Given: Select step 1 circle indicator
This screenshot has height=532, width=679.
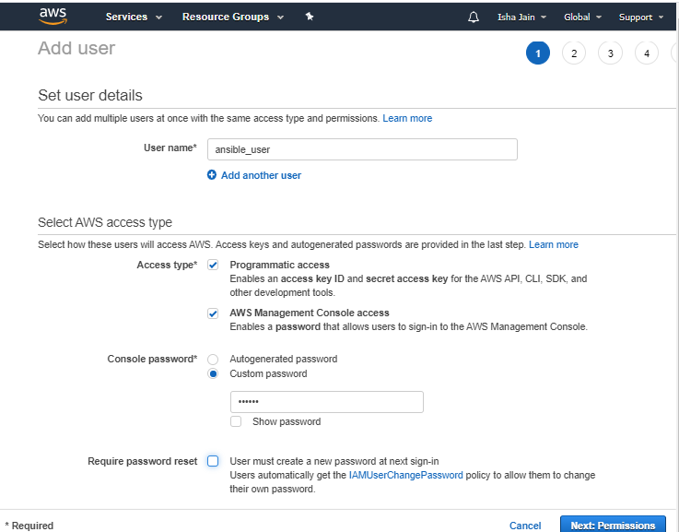Looking at the screenshot, I should point(538,53).
